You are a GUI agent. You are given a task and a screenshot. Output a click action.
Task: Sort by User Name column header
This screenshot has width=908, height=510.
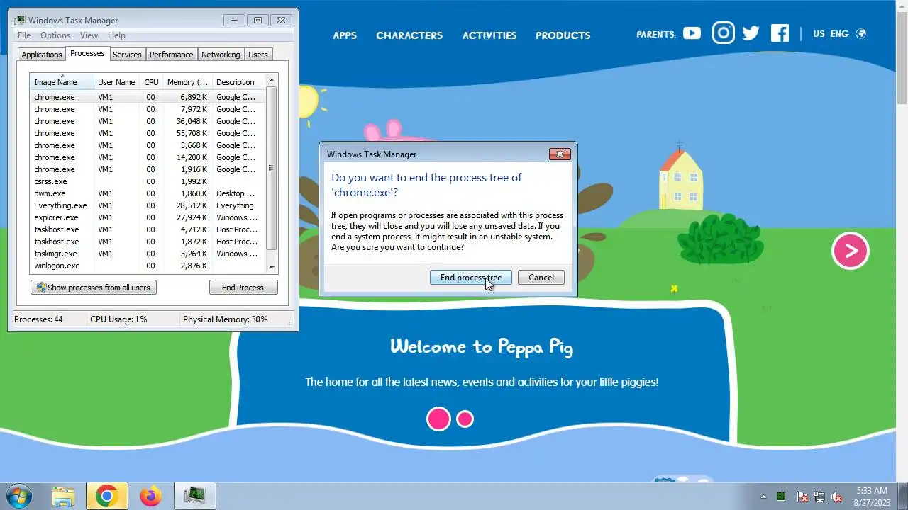click(x=116, y=82)
